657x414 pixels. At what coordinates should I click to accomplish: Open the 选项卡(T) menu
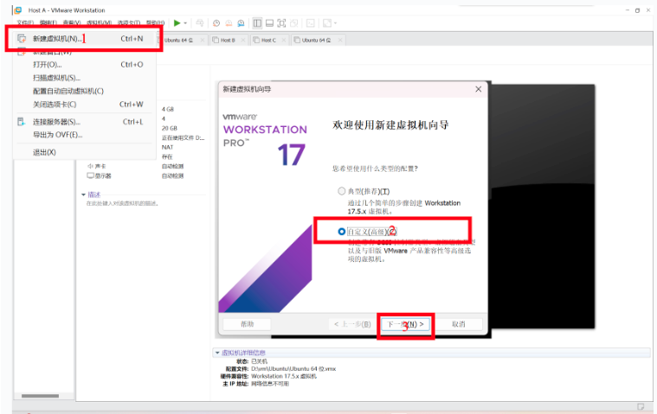click(x=129, y=22)
